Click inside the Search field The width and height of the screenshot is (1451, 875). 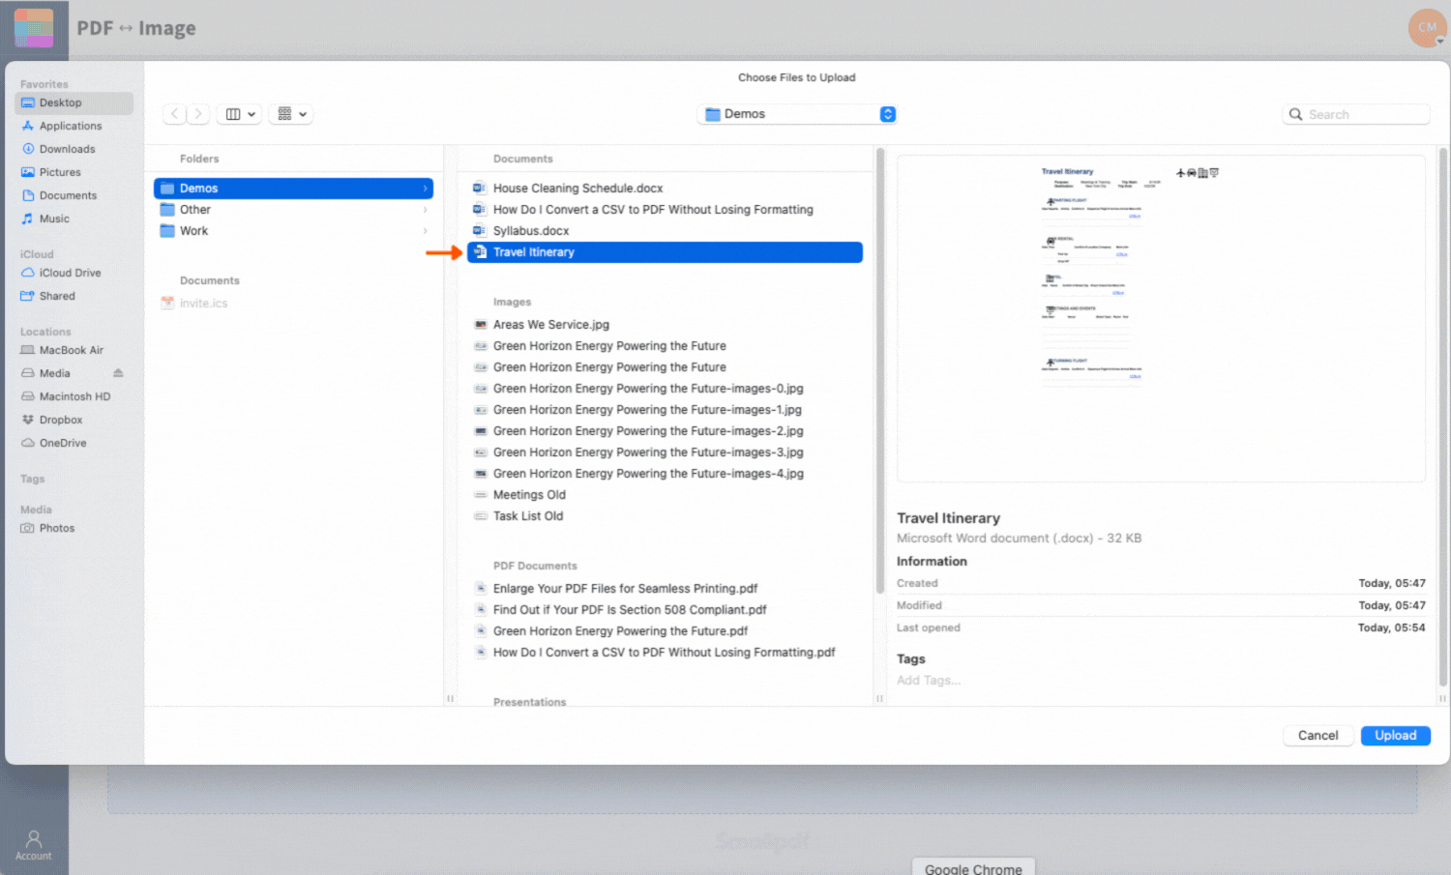[1356, 113]
